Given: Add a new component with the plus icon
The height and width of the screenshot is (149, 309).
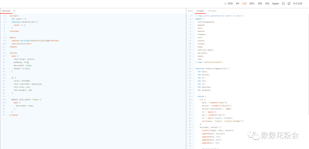Looking at the screenshot, I should (x=14, y=11).
